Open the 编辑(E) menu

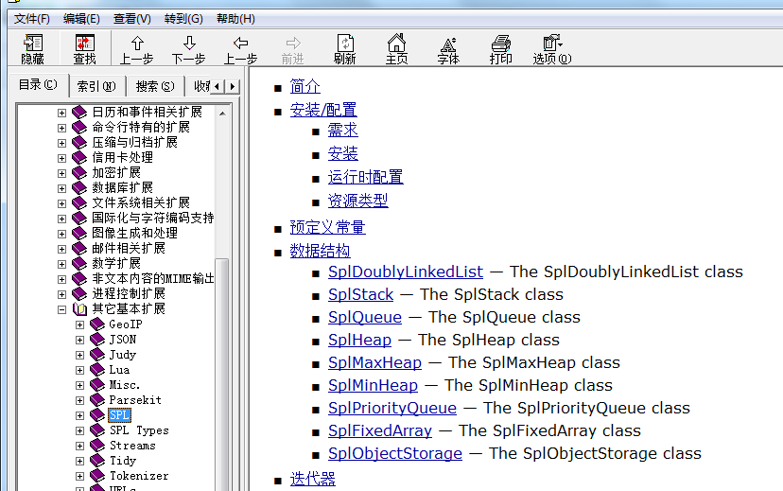coord(81,19)
